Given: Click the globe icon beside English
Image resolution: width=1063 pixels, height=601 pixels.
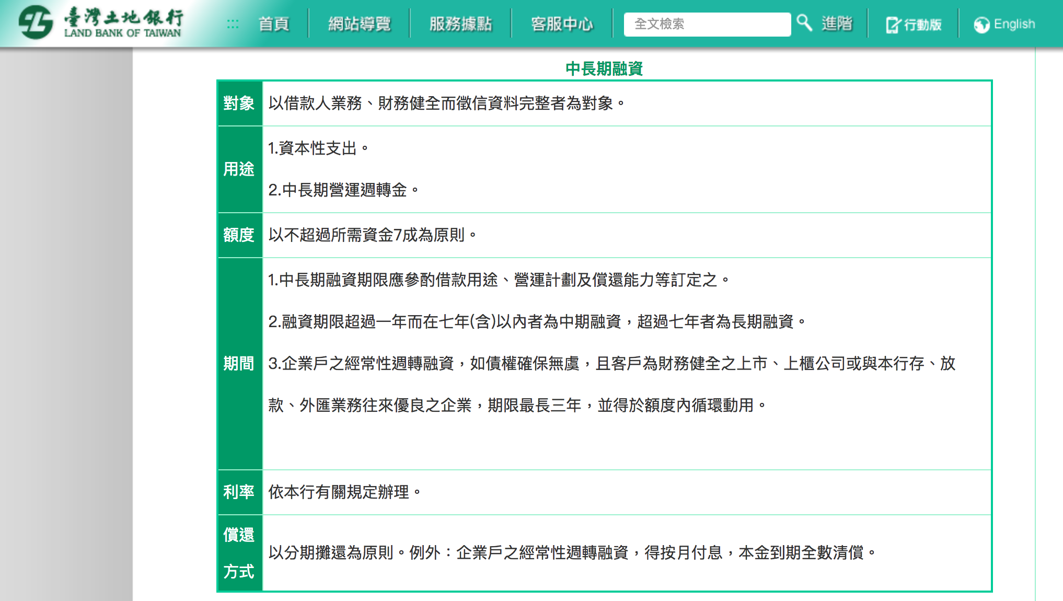Looking at the screenshot, I should [981, 25].
